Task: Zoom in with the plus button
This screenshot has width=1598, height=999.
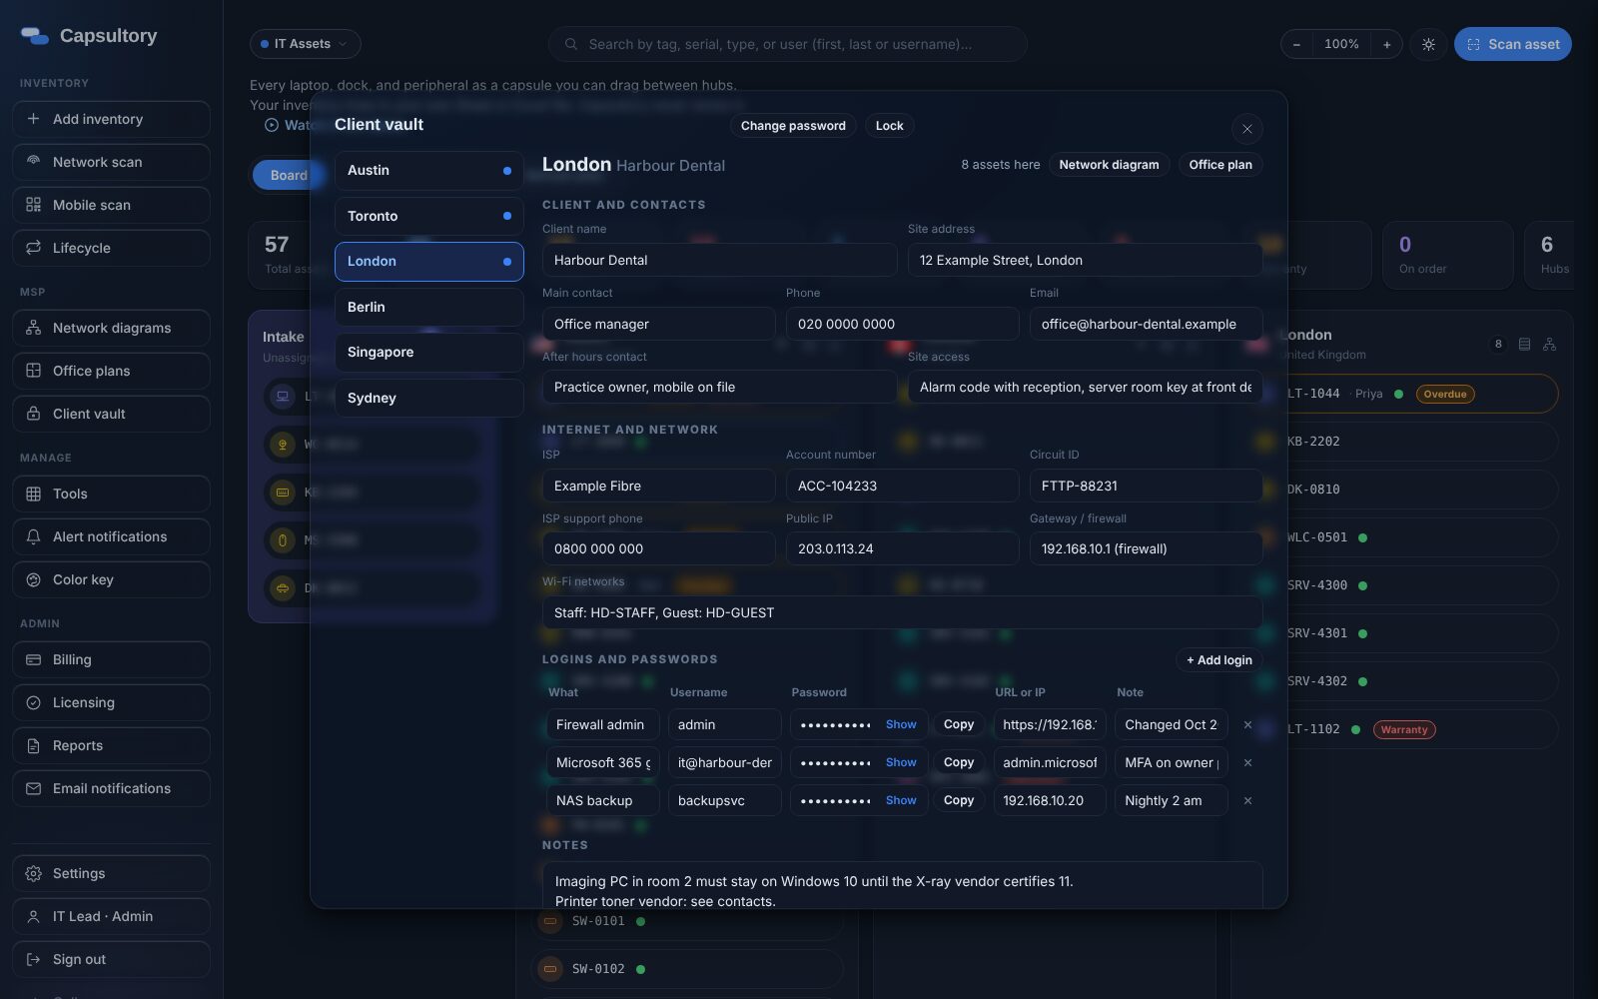Action: pos(1386,44)
